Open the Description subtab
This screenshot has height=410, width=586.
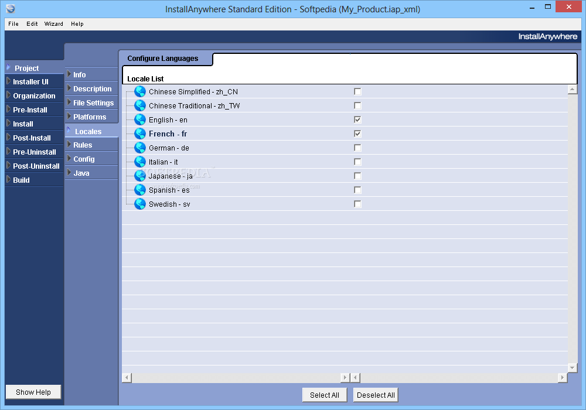click(91, 88)
